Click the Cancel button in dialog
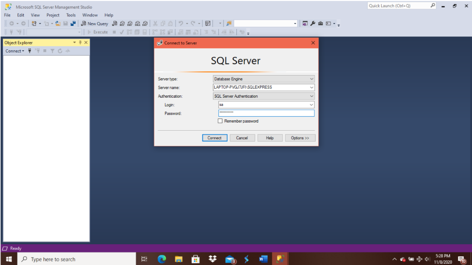 [x=242, y=138]
